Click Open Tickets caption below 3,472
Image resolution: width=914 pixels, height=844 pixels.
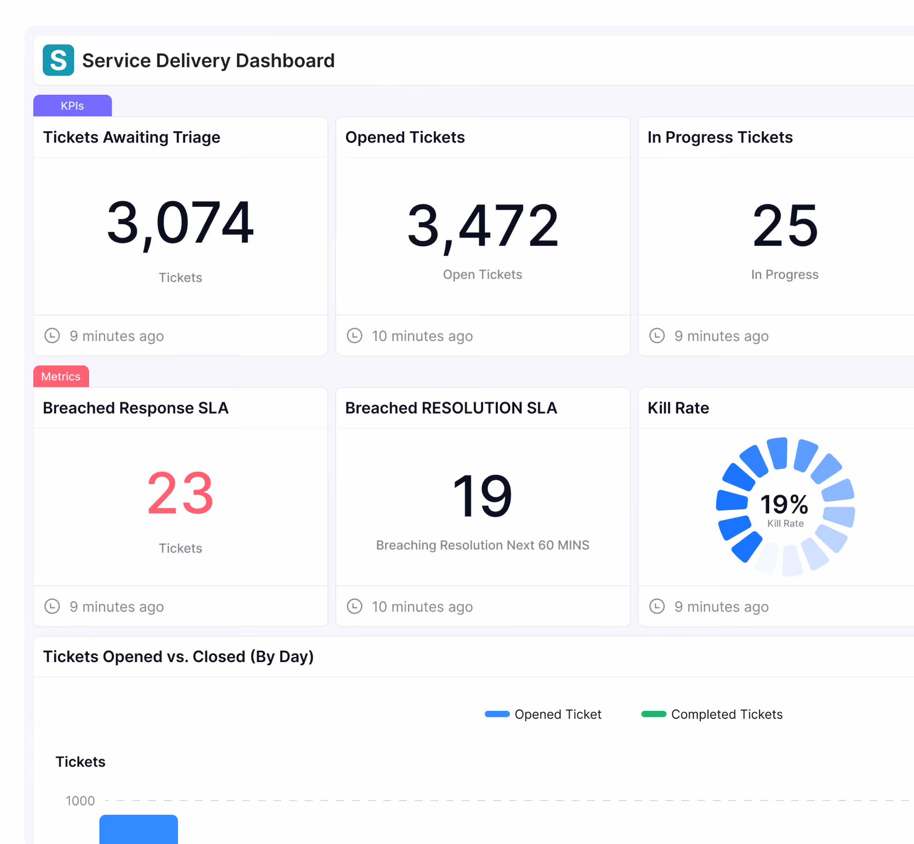click(x=483, y=274)
